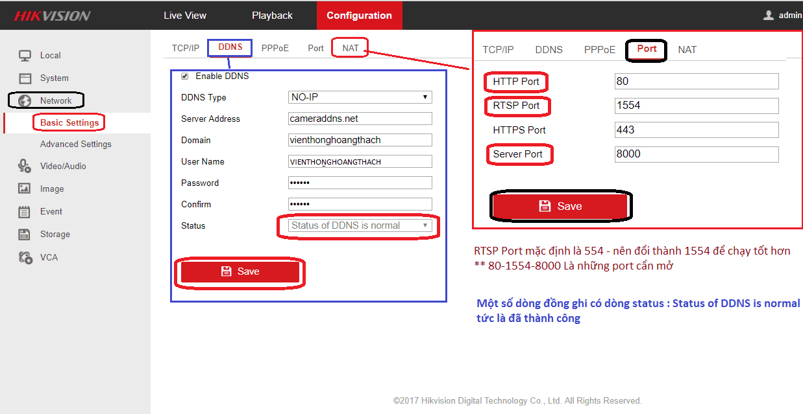Click the Image picture icon
This screenshot has height=414, width=803.
tap(25, 189)
